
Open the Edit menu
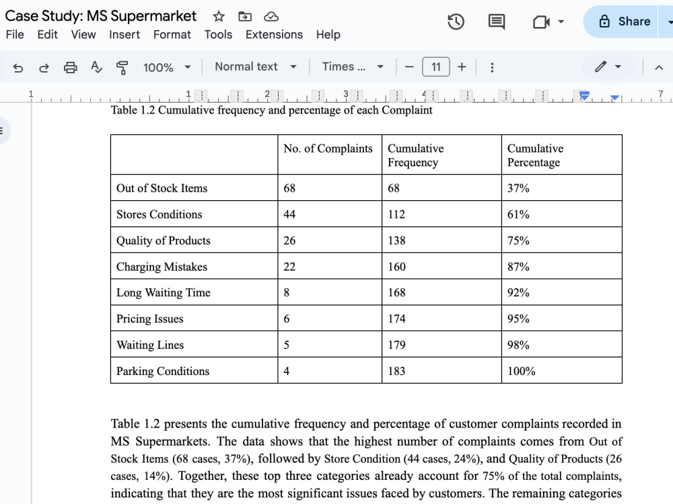[47, 35]
